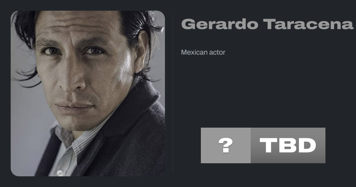Click the question mark icon
Viewport: 356px width, 187px height.
pos(226,145)
